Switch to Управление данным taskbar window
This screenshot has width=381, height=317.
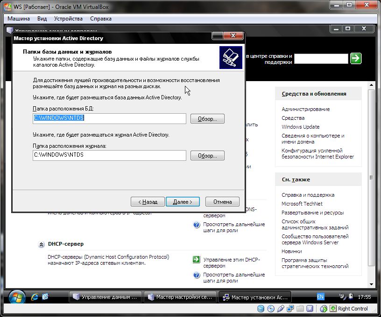[106, 297]
